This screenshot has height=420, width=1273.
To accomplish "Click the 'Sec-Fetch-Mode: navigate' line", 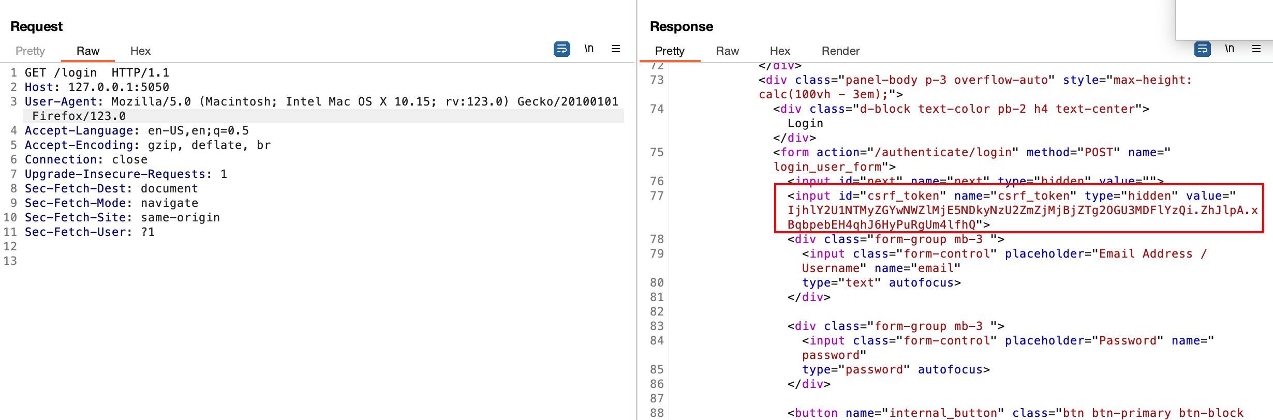I will (x=111, y=203).
